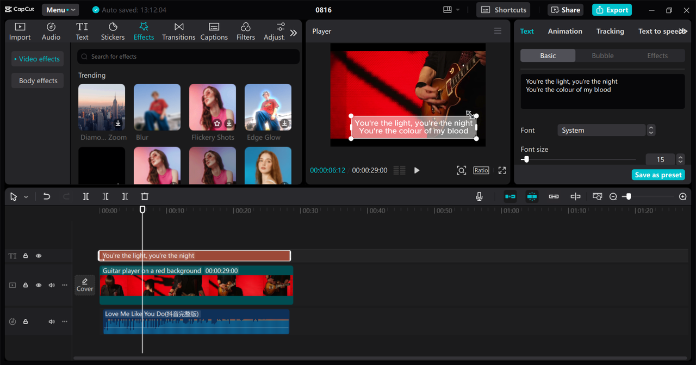Open the layout switcher icon in title bar
The height and width of the screenshot is (365, 696).
448,10
